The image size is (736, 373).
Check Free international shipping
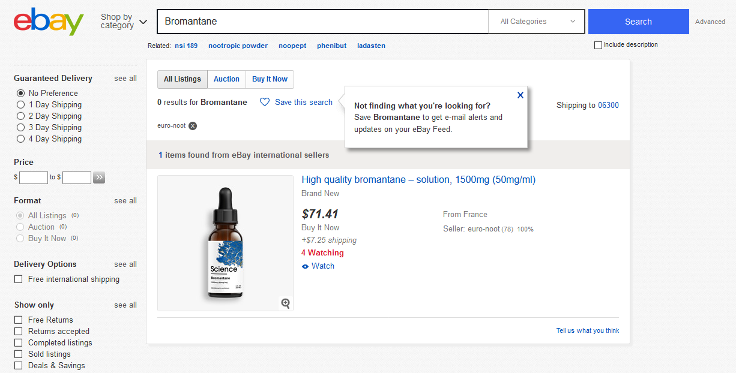point(19,279)
